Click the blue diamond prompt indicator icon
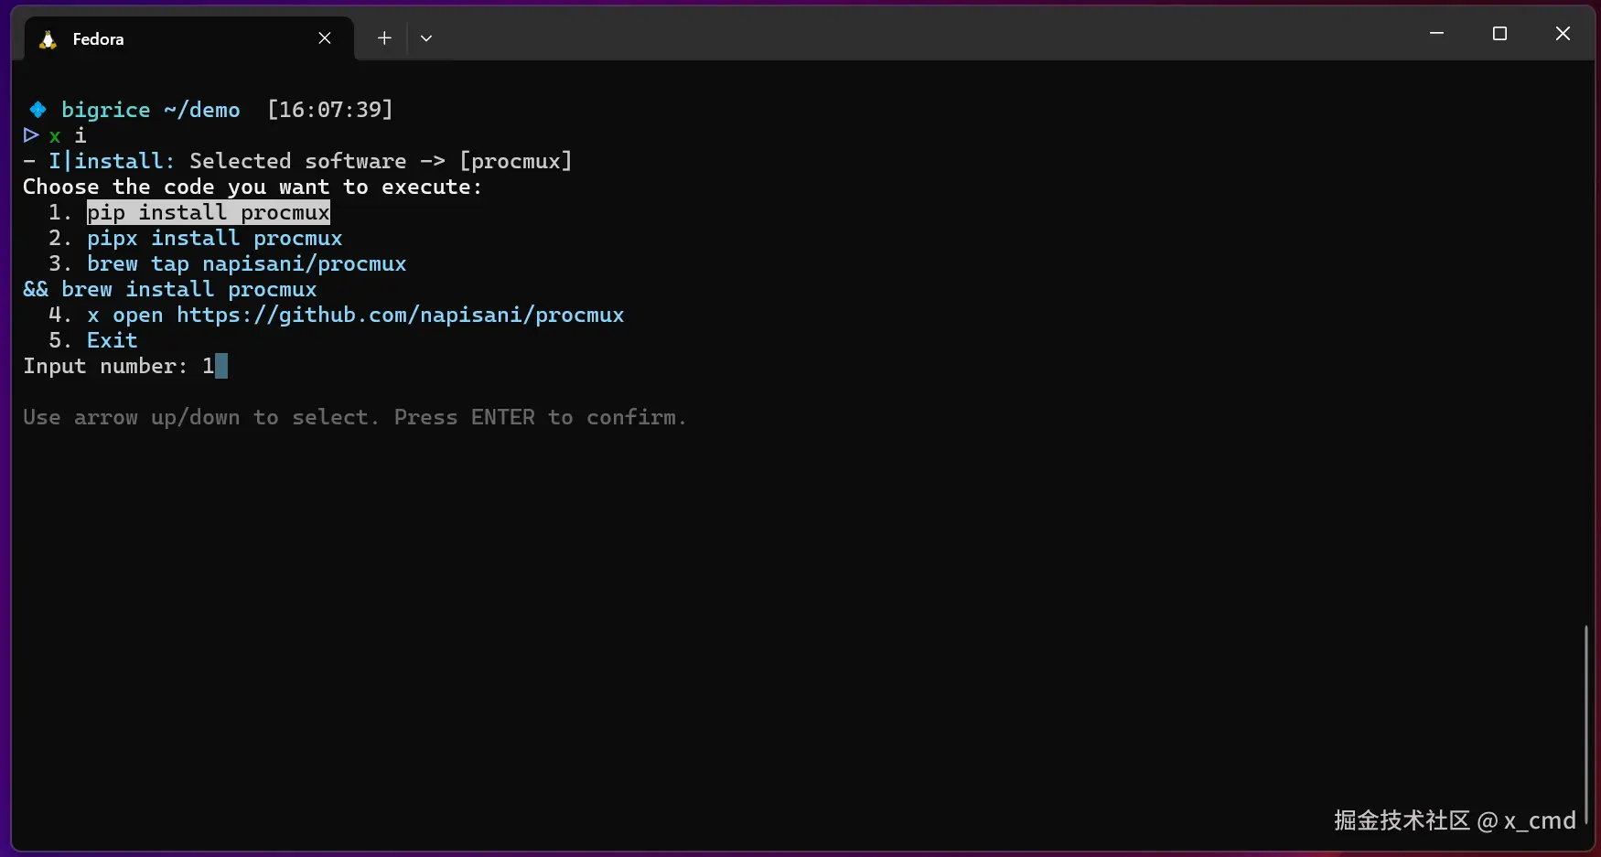The width and height of the screenshot is (1601, 857). coord(37,109)
